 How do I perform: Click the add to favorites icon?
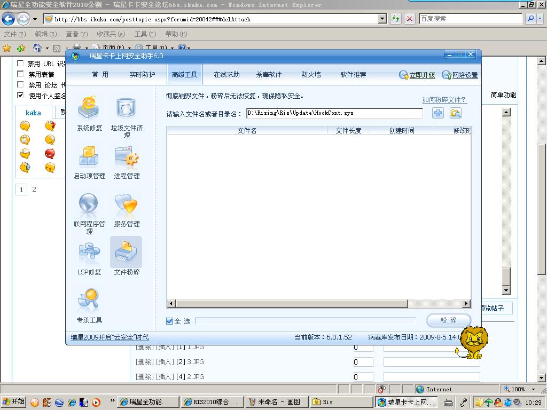[x=21, y=48]
